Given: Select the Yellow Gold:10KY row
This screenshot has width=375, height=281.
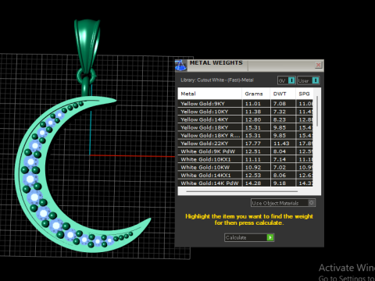Looking at the screenshot, I should (245, 112).
